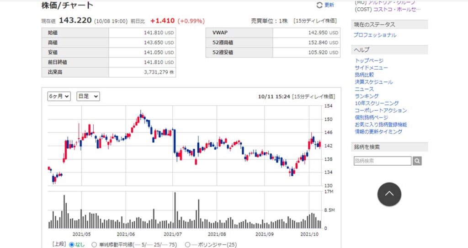Open the プロフェッショナル status link
Screen dimensions: 468x248
[375, 35]
